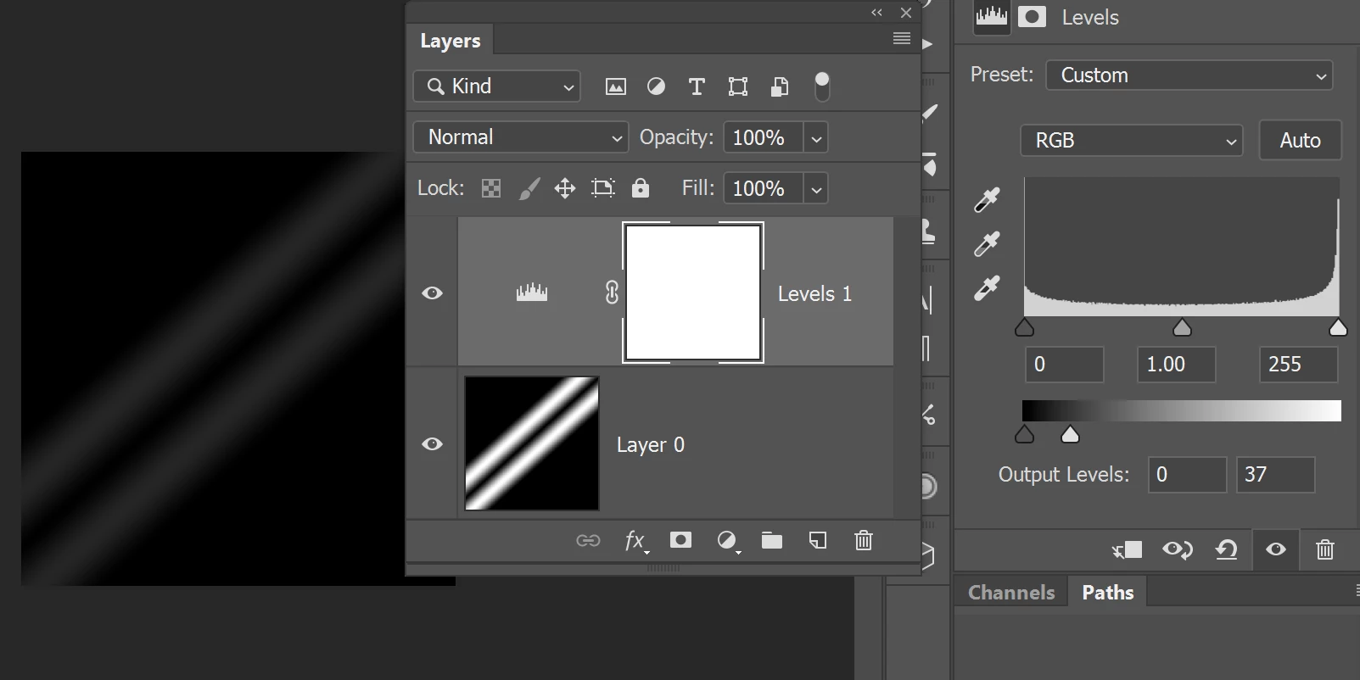Click input highlight field 255
The image size is (1360, 680).
(1299, 365)
